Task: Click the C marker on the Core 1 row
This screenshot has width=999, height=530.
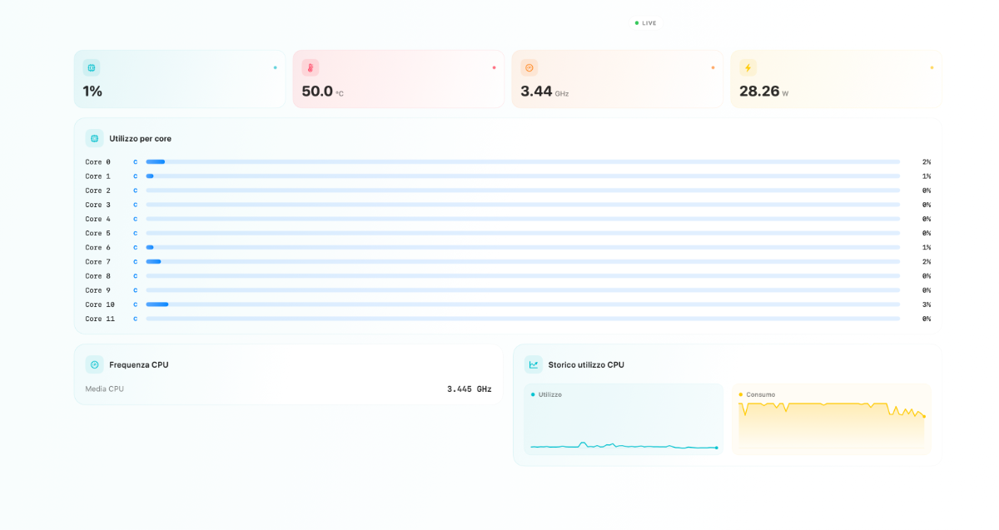Action: (136, 176)
